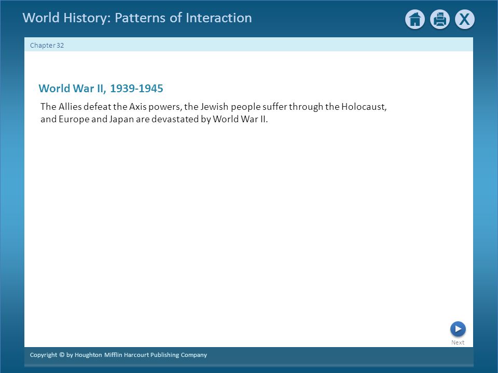Click the World History: Patterns of Interaction title
Screen dimensions: 498x373
point(137,18)
